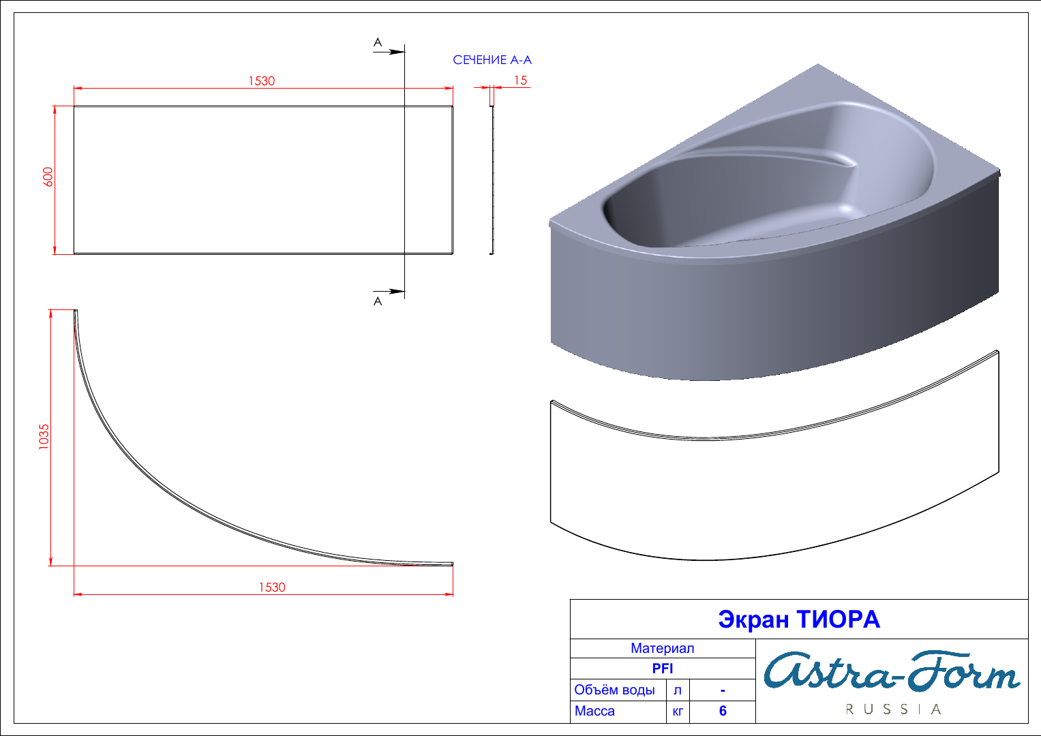
Task: Click the "RUSSIA" text under the logo
Action: pyautogui.click(x=894, y=709)
